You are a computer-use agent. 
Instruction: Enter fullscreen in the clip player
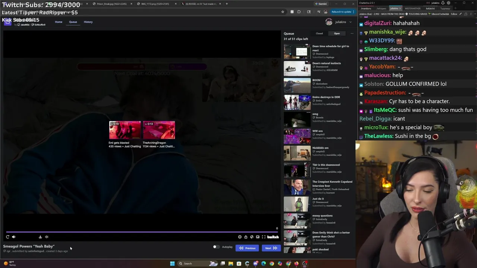263,237
